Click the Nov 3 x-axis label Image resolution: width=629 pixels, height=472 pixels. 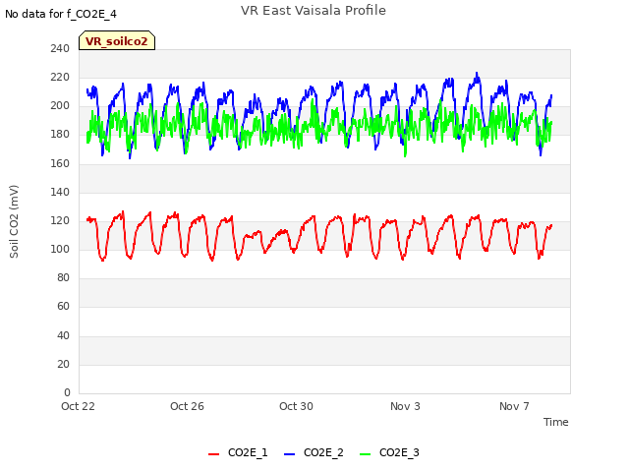(405, 406)
